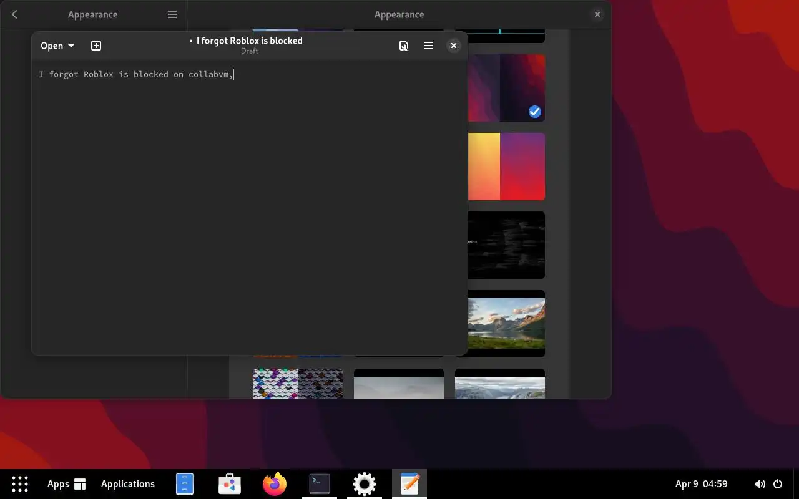Open the Applications menu
Screen dimensions: 799x499
point(128,484)
